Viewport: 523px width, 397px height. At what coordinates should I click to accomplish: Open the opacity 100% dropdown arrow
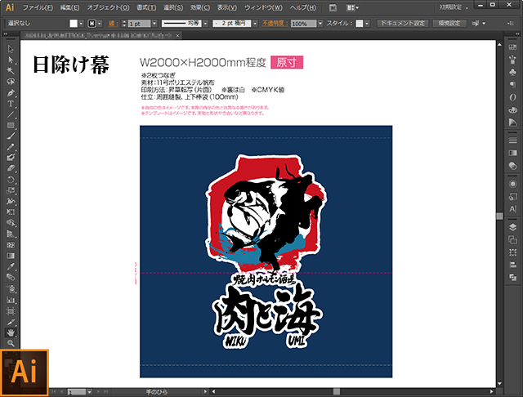(x=320, y=24)
